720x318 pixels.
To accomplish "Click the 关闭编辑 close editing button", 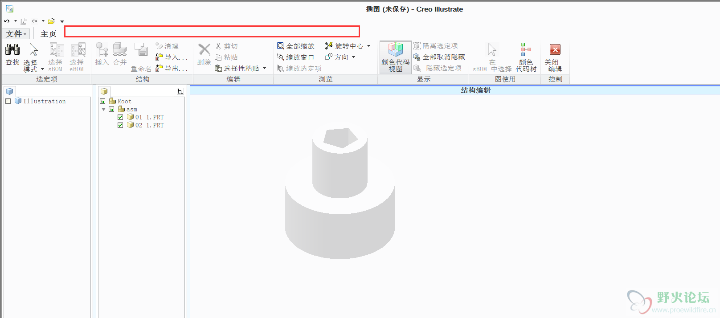I will click(x=555, y=57).
